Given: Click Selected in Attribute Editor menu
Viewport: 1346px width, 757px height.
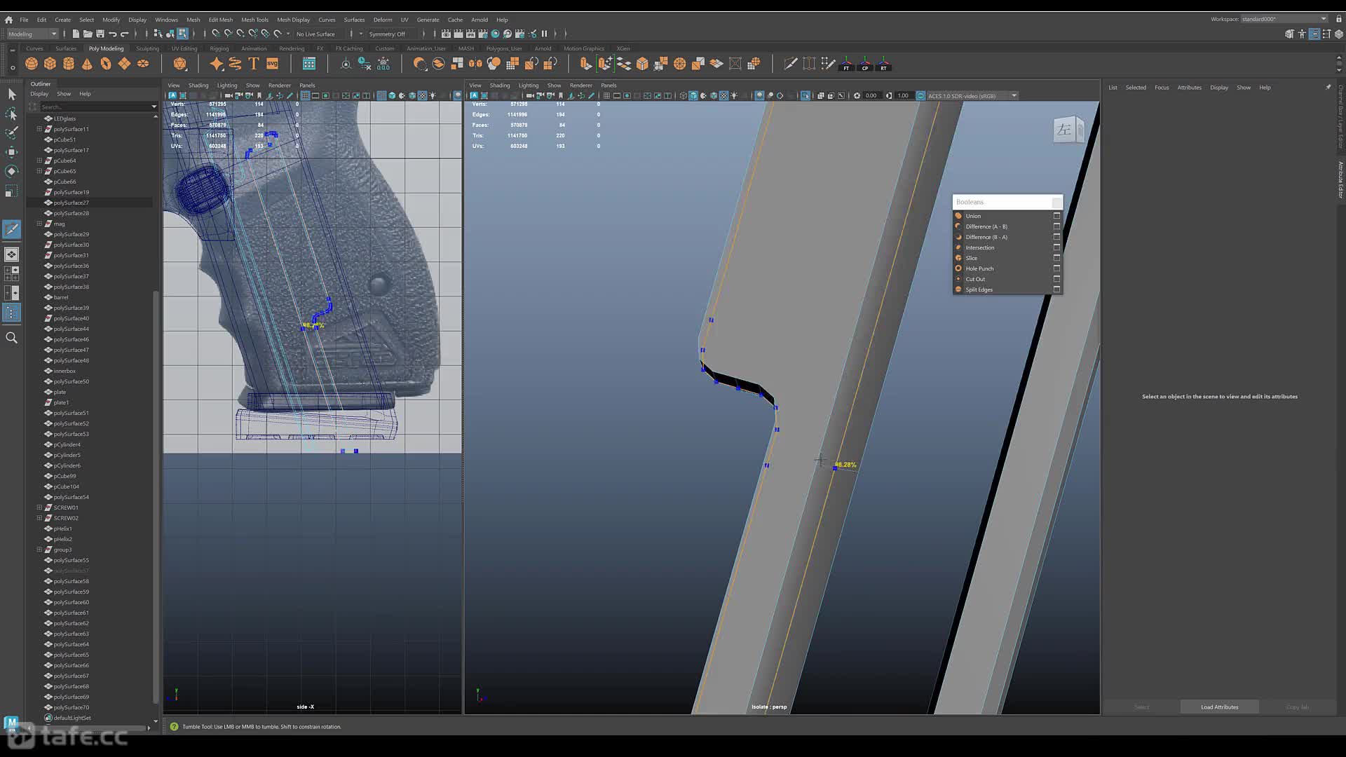Looking at the screenshot, I should (1136, 88).
